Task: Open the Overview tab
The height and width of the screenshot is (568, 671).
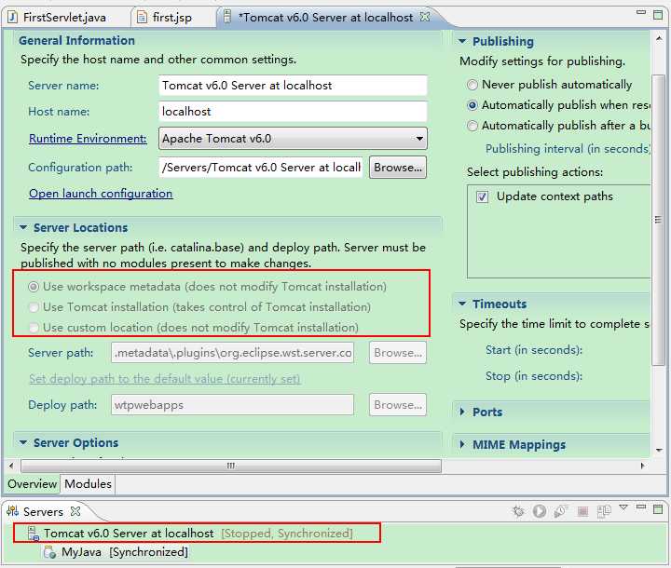Action: tap(32, 484)
